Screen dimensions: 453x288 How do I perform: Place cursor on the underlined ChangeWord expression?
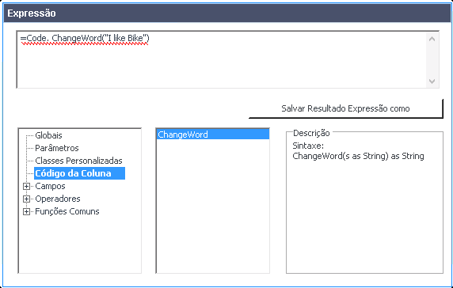85,39
